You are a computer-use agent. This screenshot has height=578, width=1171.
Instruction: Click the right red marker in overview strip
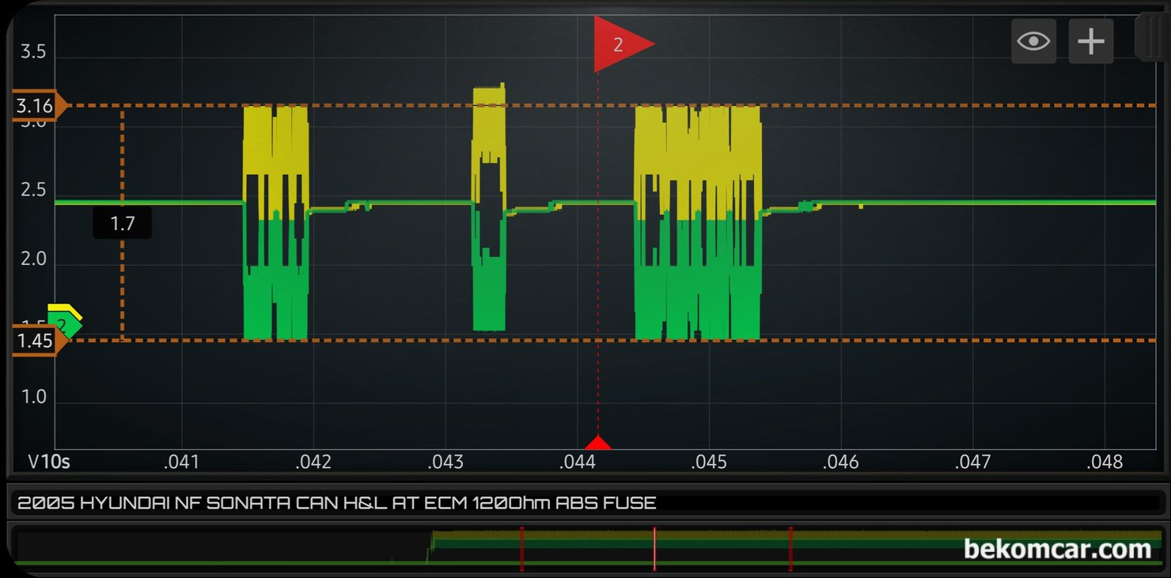tap(790, 549)
